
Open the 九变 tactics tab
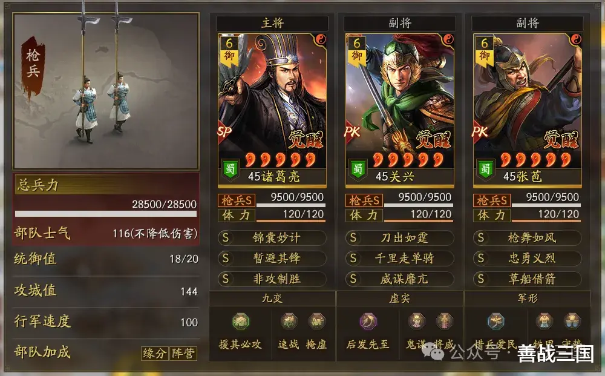(x=272, y=298)
